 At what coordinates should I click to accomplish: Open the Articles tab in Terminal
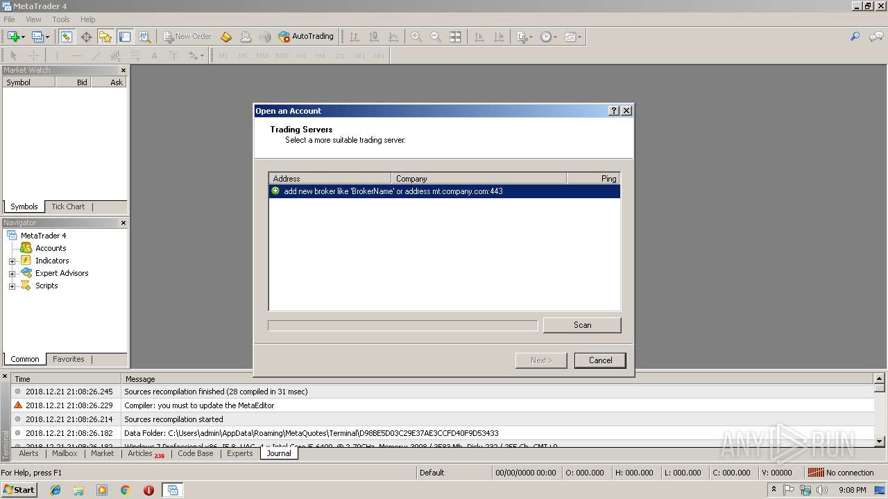(146, 453)
